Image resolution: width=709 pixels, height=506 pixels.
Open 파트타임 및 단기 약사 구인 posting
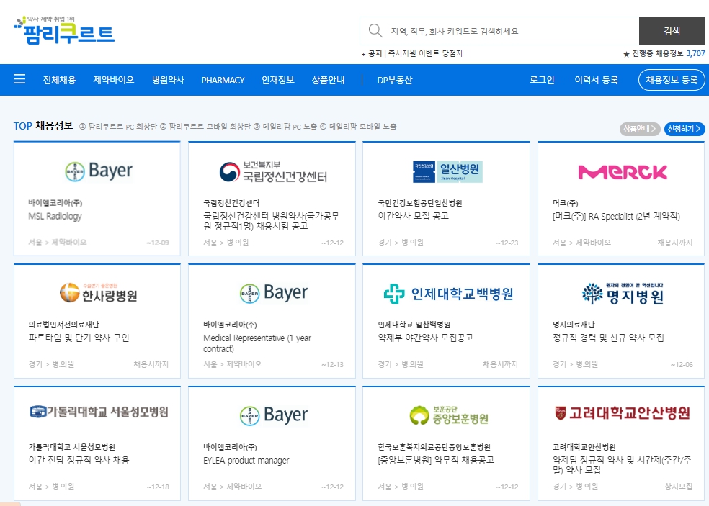point(79,338)
